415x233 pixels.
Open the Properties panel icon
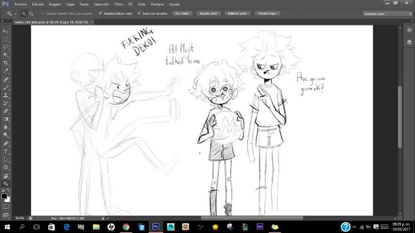(x=409, y=30)
